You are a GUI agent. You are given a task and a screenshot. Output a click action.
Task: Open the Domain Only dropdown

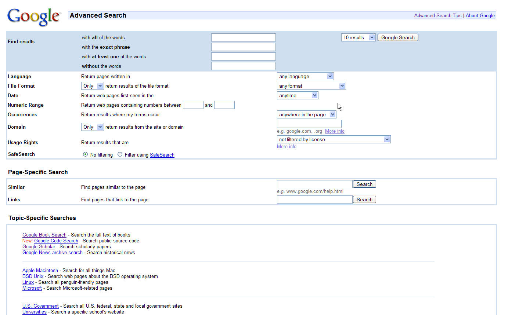tap(93, 127)
